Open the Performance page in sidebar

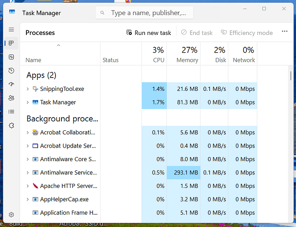pos(11,57)
